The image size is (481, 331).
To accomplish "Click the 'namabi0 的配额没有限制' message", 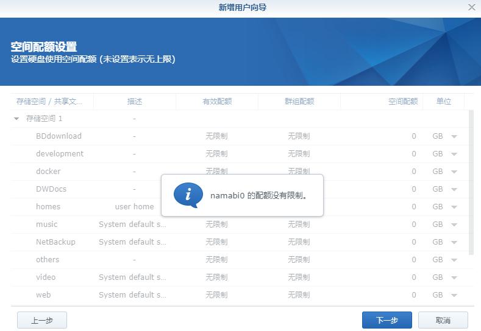I will point(258,195).
